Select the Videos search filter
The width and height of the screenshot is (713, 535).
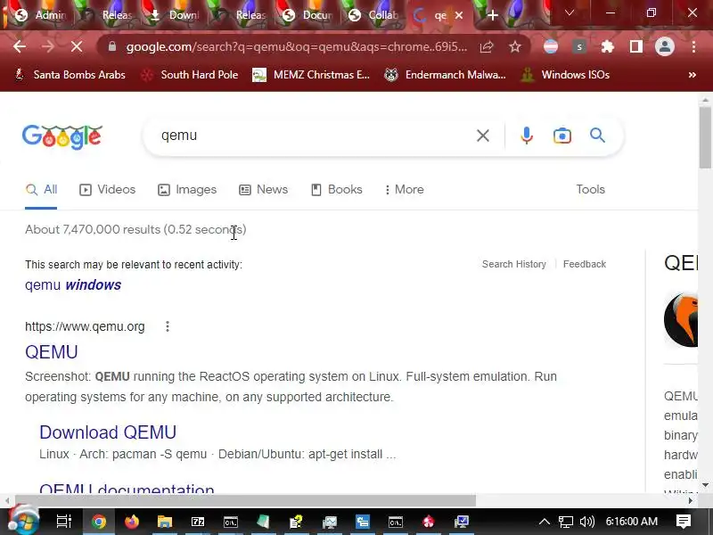[107, 190]
